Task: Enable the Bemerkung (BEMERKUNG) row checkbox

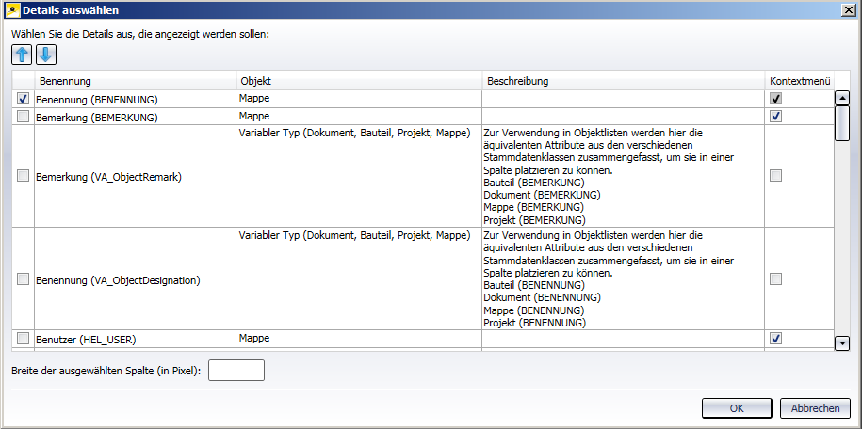Action: (24, 117)
